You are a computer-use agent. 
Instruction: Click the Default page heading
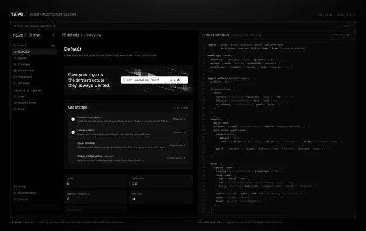pos(73,49)
